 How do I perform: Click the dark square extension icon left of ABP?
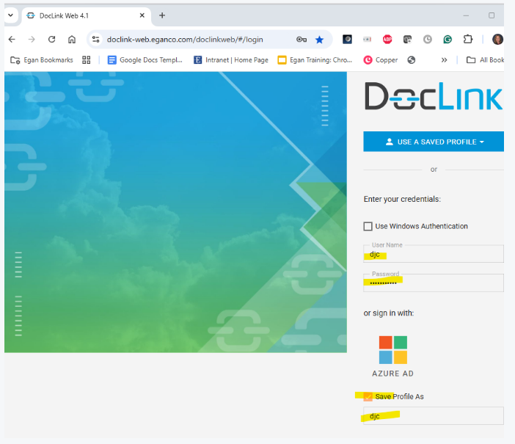tap(347, 40)
